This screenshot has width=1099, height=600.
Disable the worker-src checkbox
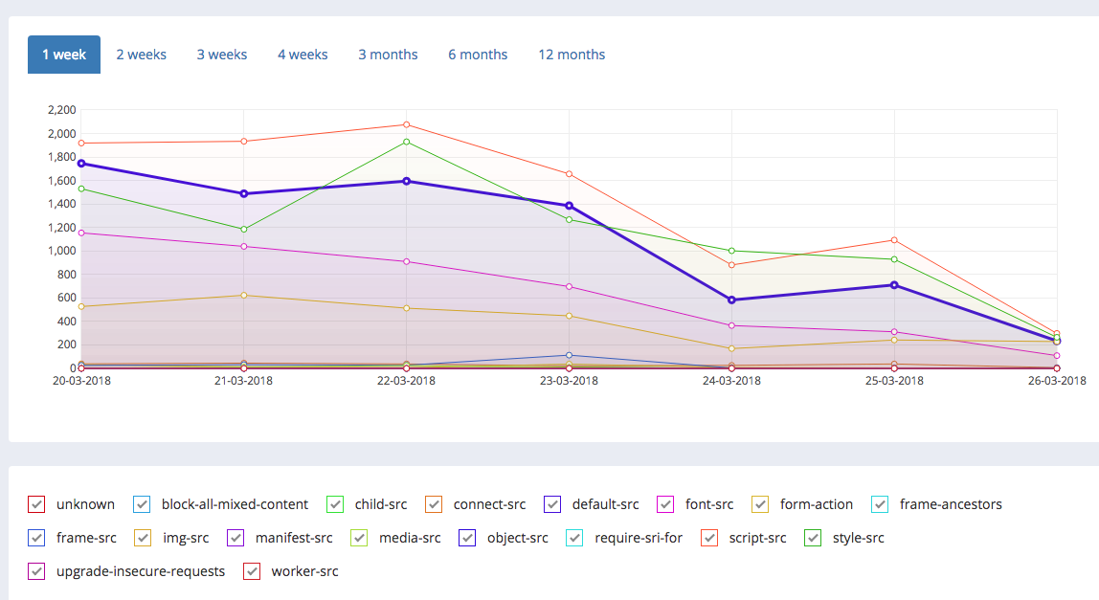[252, 571]
